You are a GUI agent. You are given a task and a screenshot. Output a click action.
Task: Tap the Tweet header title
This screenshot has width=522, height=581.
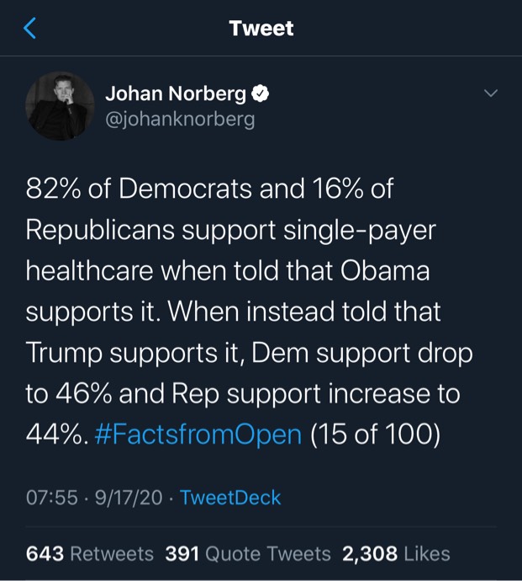pyautogui.click(x=261, y=28)
